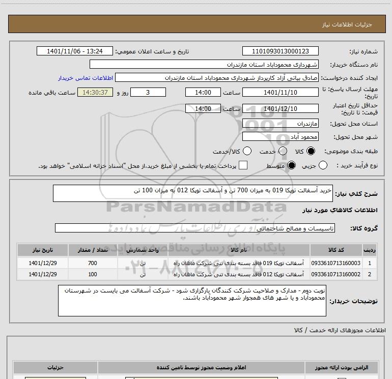Click the جزئیات column header
The width and height of the screenshot is (392, 379).
coord(55,367)
